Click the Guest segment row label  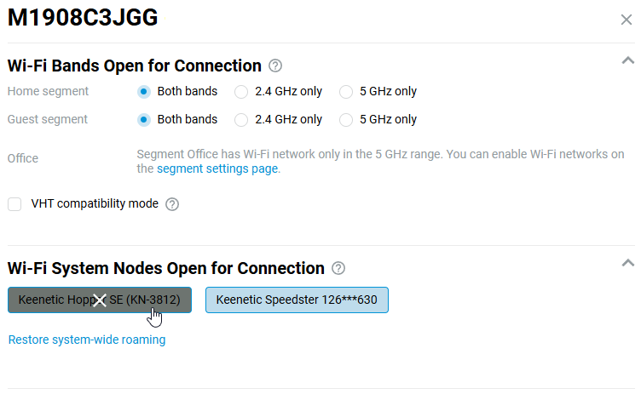(48, 119)
